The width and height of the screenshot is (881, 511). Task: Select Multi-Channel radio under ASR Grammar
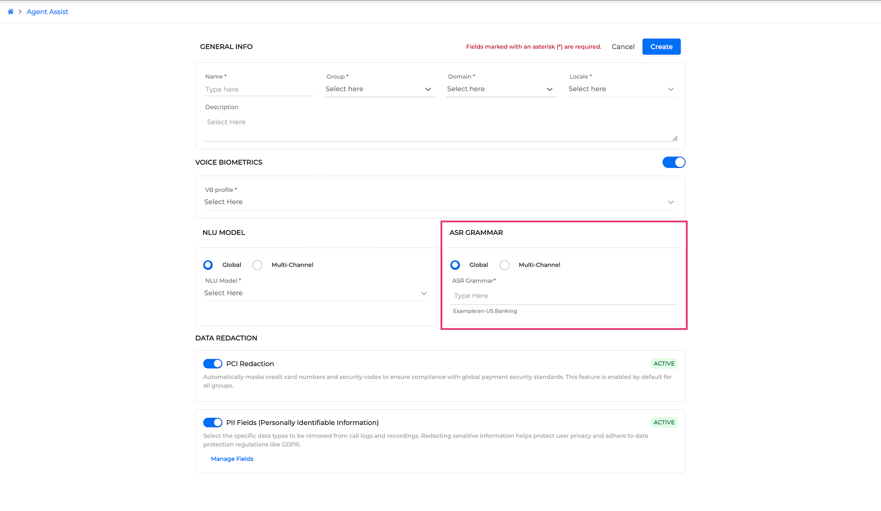pos(505,265)
